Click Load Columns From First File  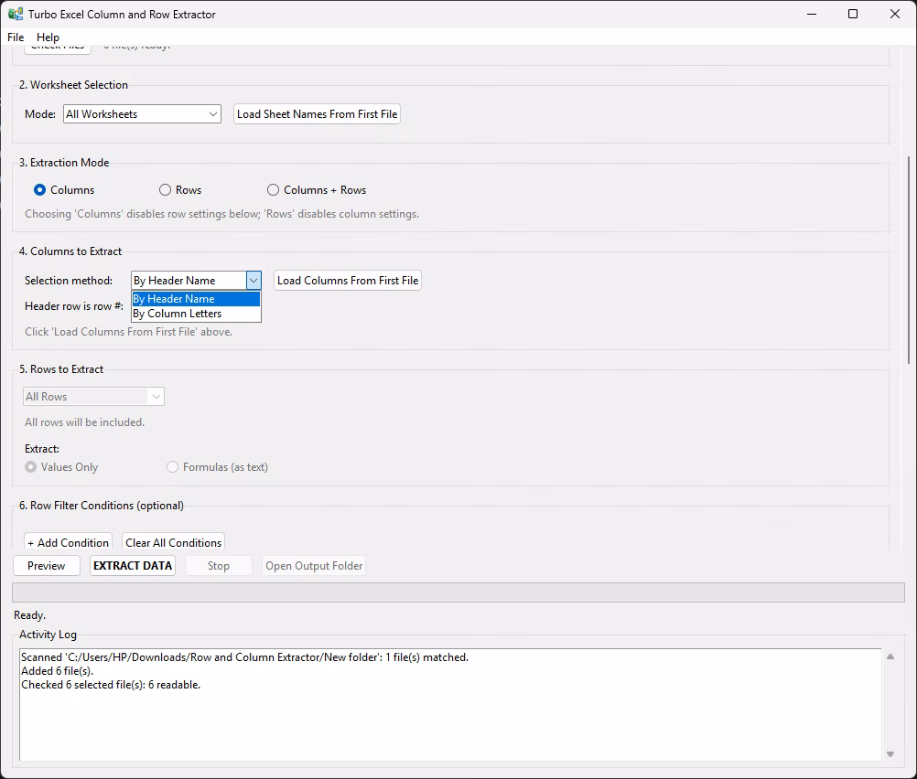348,281
